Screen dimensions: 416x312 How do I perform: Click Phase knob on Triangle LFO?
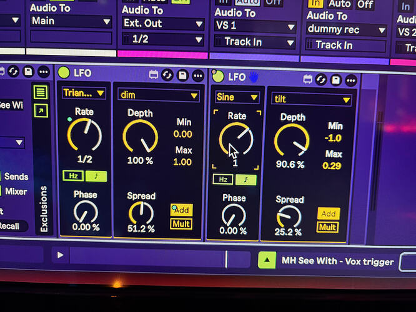click(86, 212)
